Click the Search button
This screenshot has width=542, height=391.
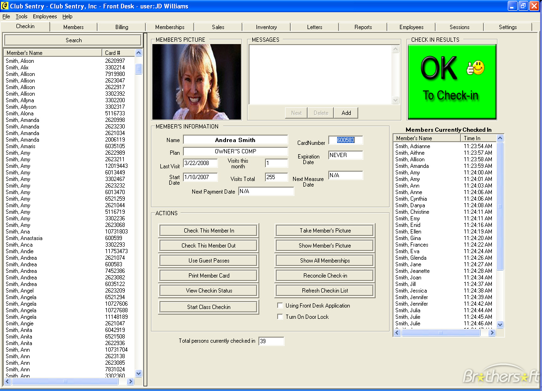pyautogui.click(x=73, y=40)
